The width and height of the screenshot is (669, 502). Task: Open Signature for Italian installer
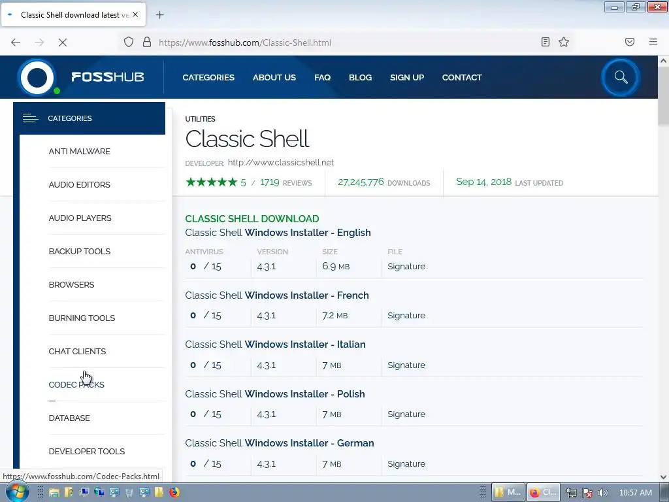[x=406, y=365]
